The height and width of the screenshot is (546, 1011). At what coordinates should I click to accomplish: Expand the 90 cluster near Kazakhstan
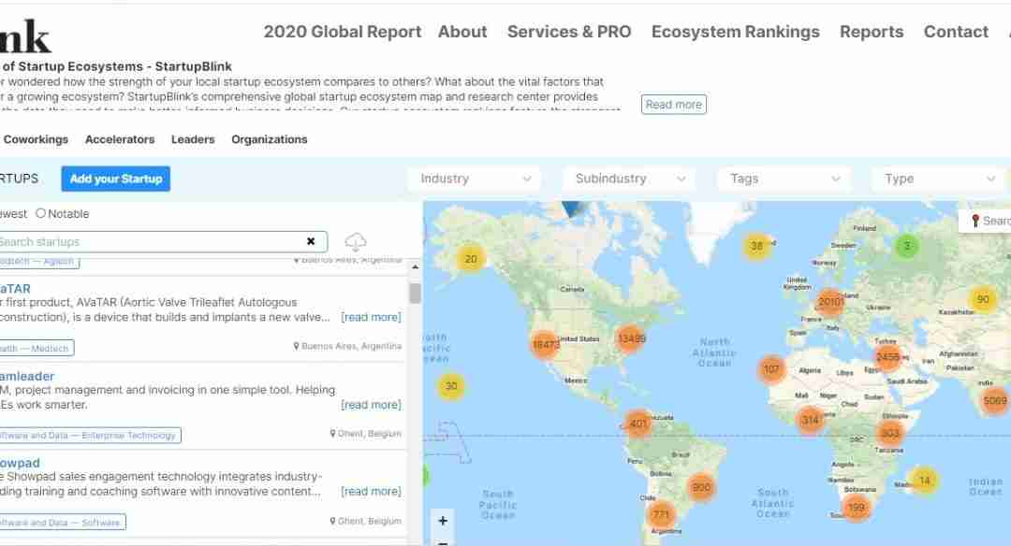point(983,299)
